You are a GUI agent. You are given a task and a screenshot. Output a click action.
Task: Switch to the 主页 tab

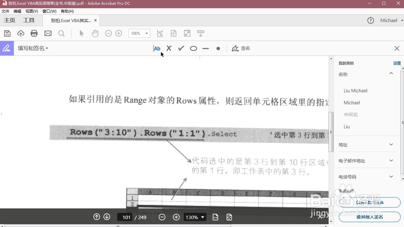(x=10, y=20)
